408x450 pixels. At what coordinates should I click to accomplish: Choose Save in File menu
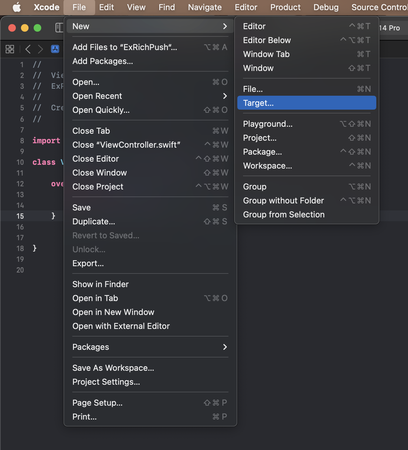pyautogui.click(x=150, y=208)
